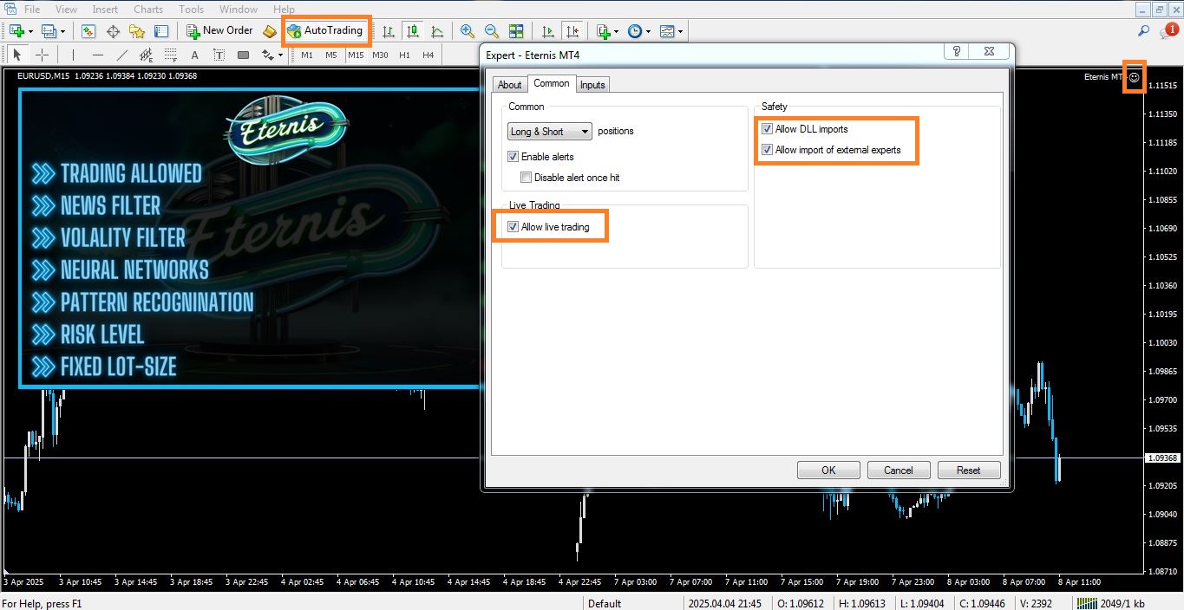1184x610 pixels.
Task: Select the text label 'A' tool
Action: 194,55
